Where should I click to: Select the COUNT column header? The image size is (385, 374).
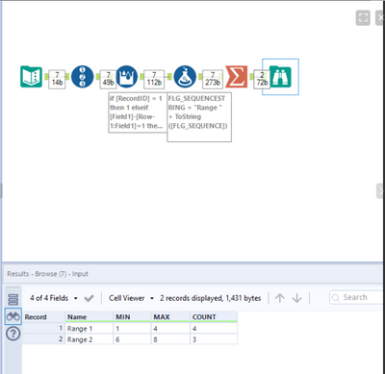tap(214, 317)
